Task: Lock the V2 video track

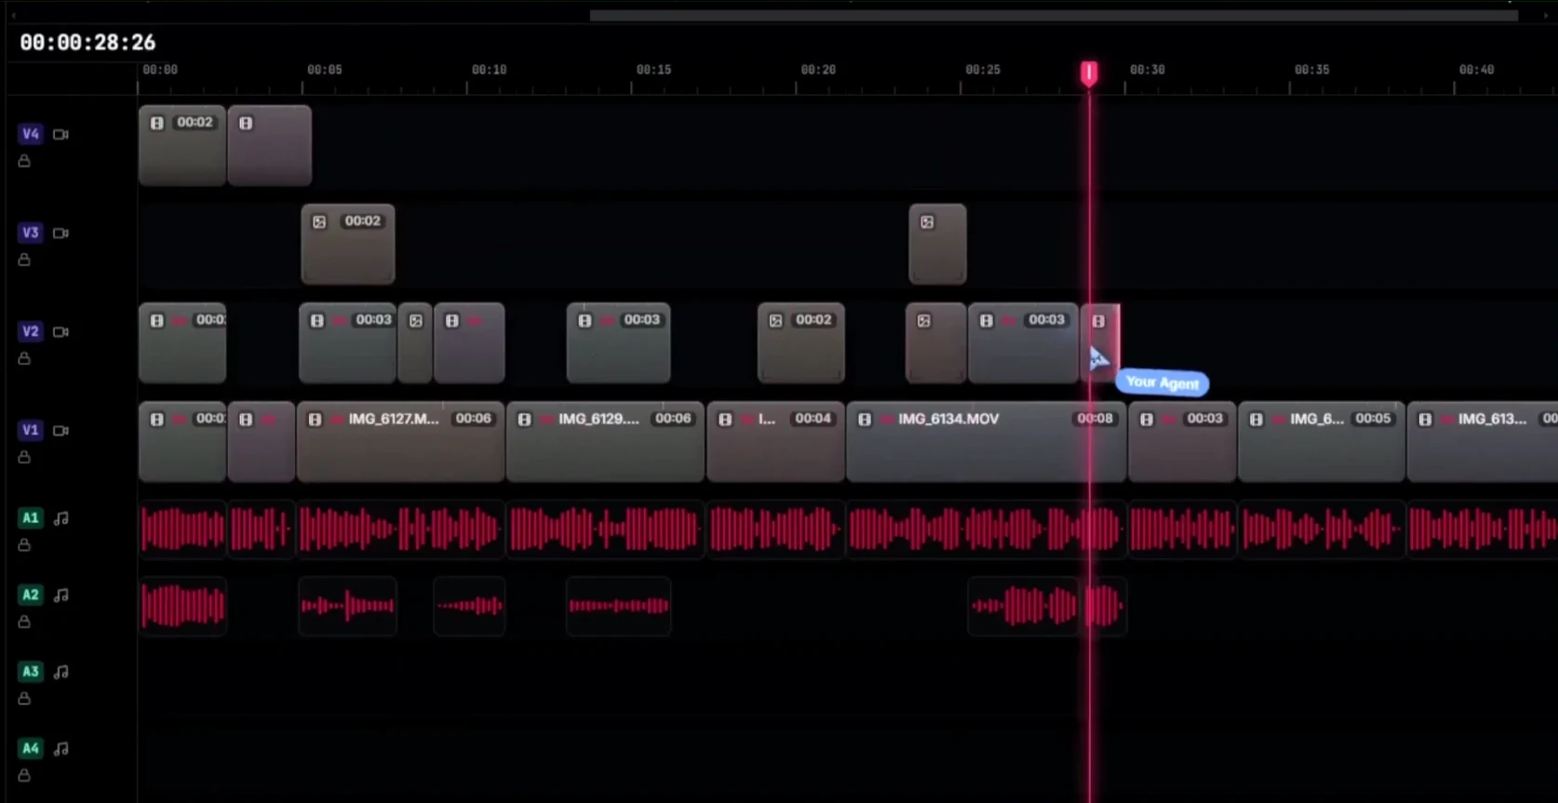Action: tap(24, 358)
